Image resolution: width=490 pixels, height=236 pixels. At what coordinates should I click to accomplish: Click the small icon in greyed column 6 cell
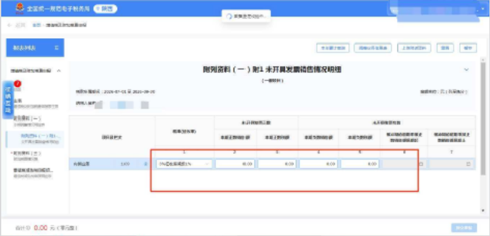[421, 164]
